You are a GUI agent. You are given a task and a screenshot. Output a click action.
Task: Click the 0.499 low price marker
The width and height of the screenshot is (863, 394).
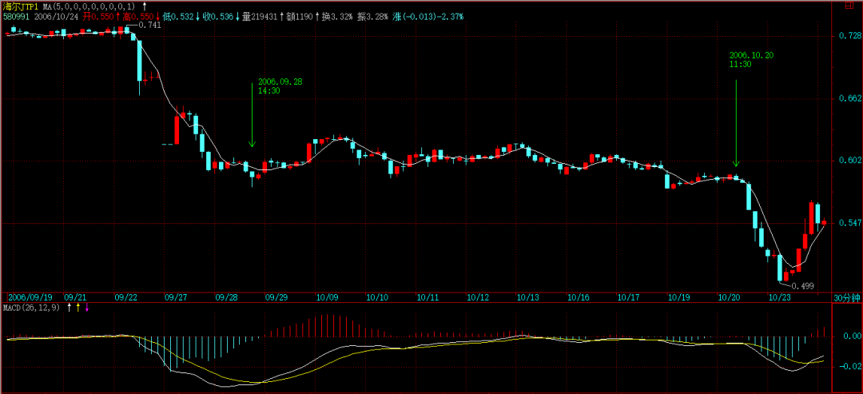(802, 286)
